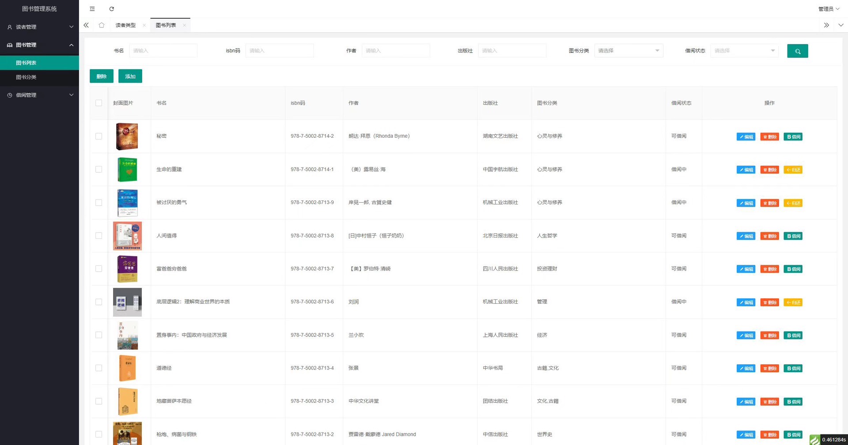This screenshot has width=848, height=445.
Task: Return the book 被讨厌的勇气
Action: (x=793, y=203)
